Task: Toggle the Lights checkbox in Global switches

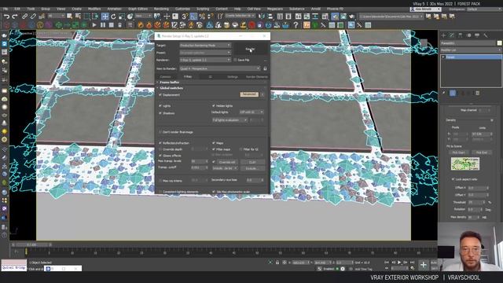Action: pos(160,105)
